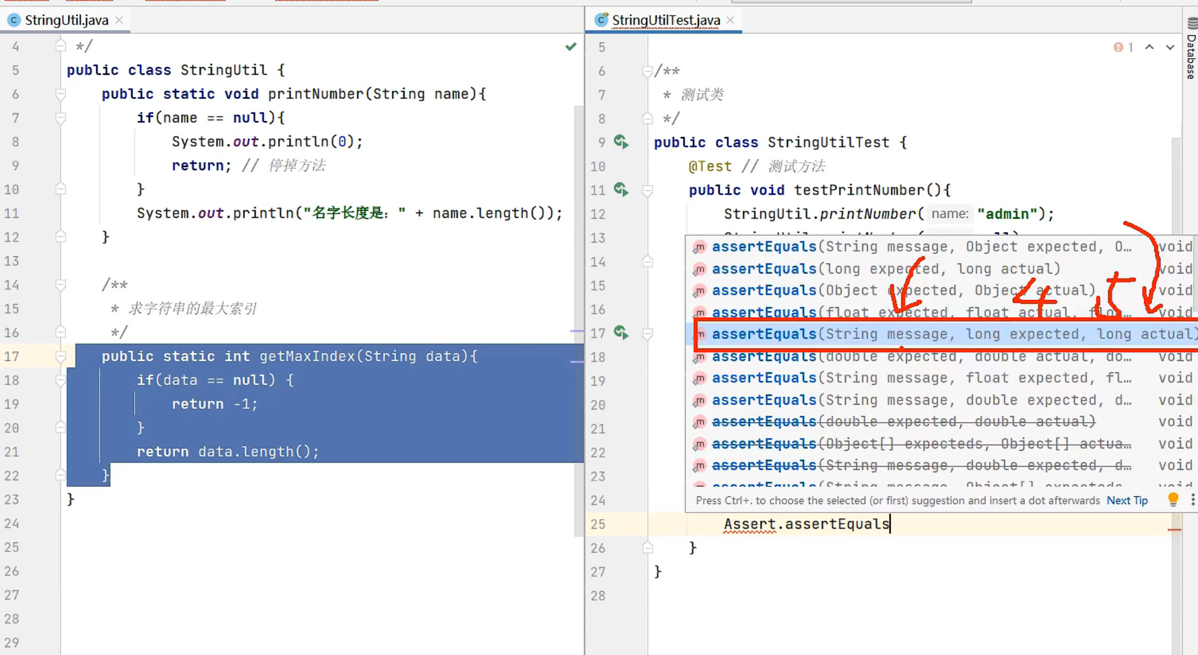
Task: Click green inspection checkmark in StringUtil editor
Action: coord(571,46)
